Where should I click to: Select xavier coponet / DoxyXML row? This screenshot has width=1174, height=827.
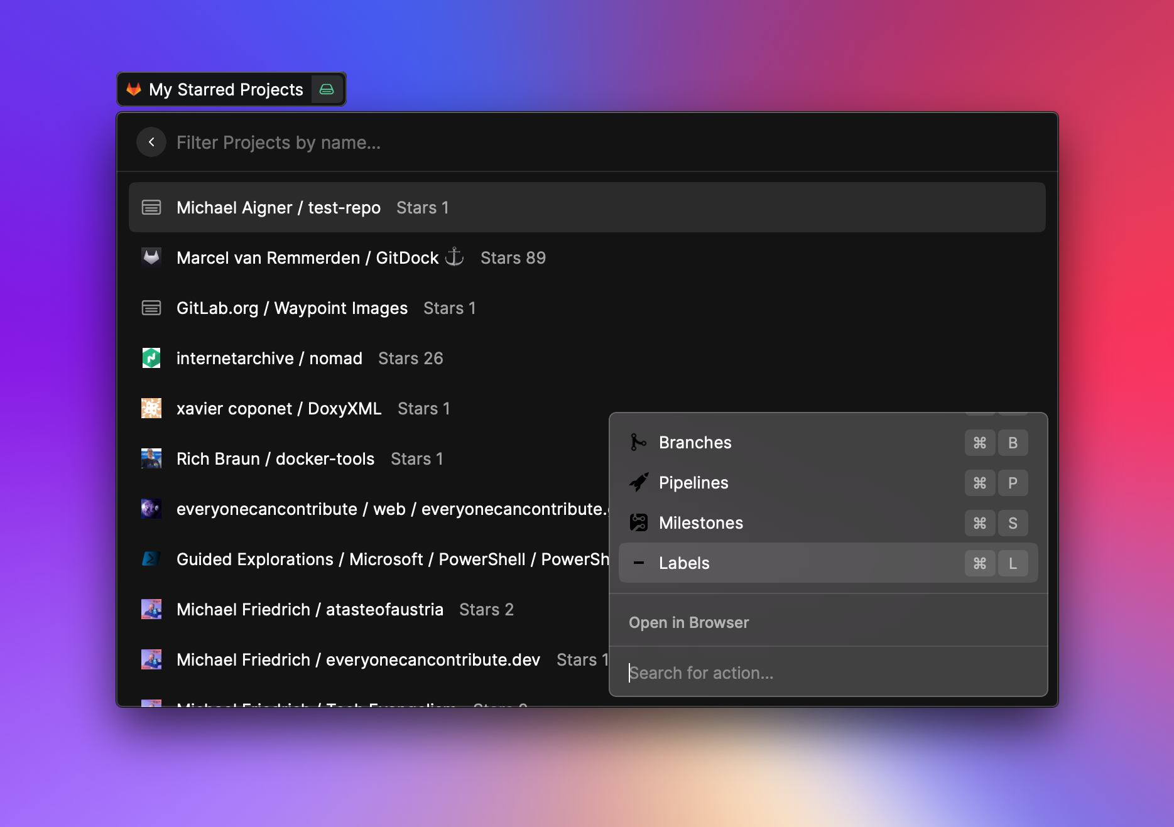(x=369, y=408)
